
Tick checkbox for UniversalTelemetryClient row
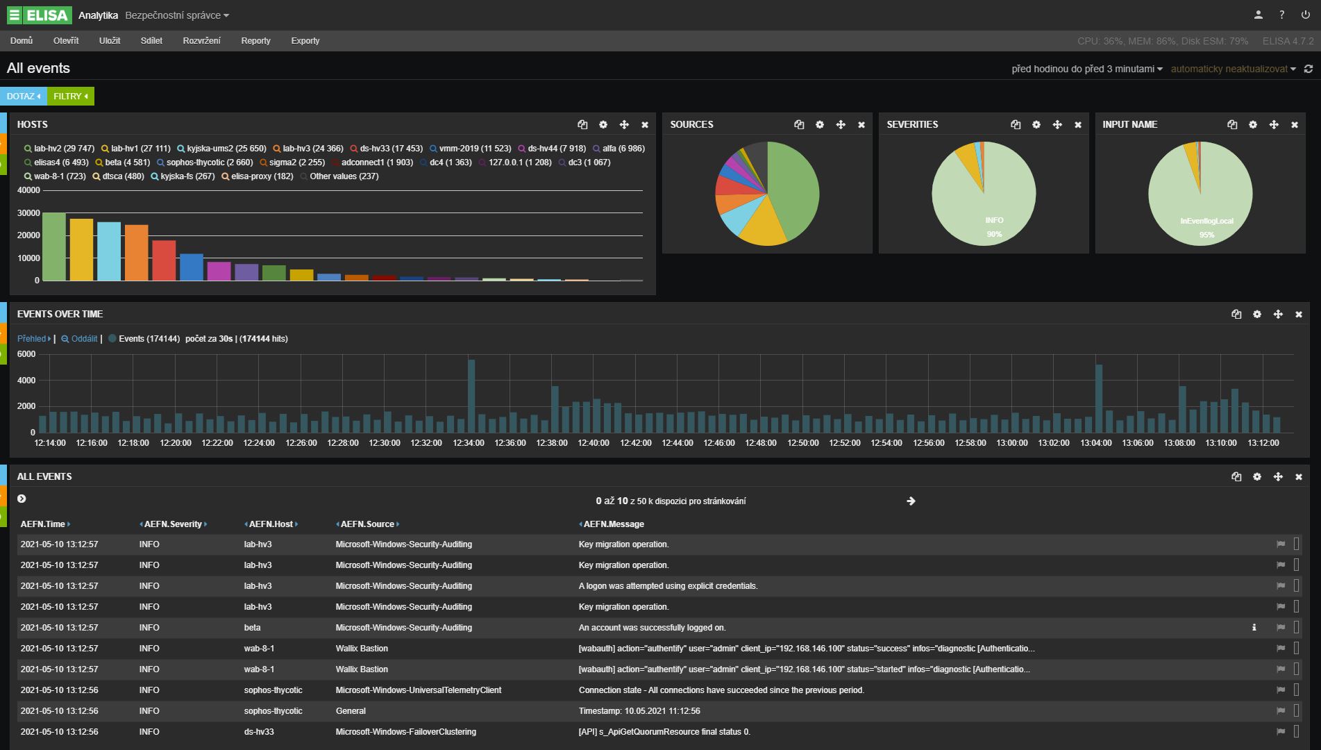coord(1297,690)
